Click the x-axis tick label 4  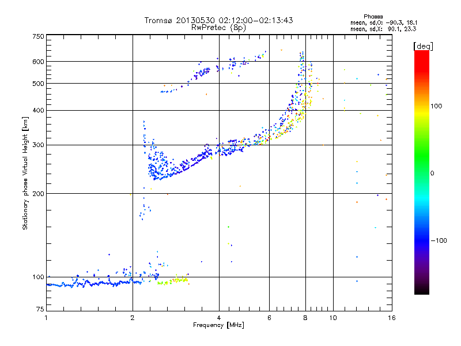point(219,318)
